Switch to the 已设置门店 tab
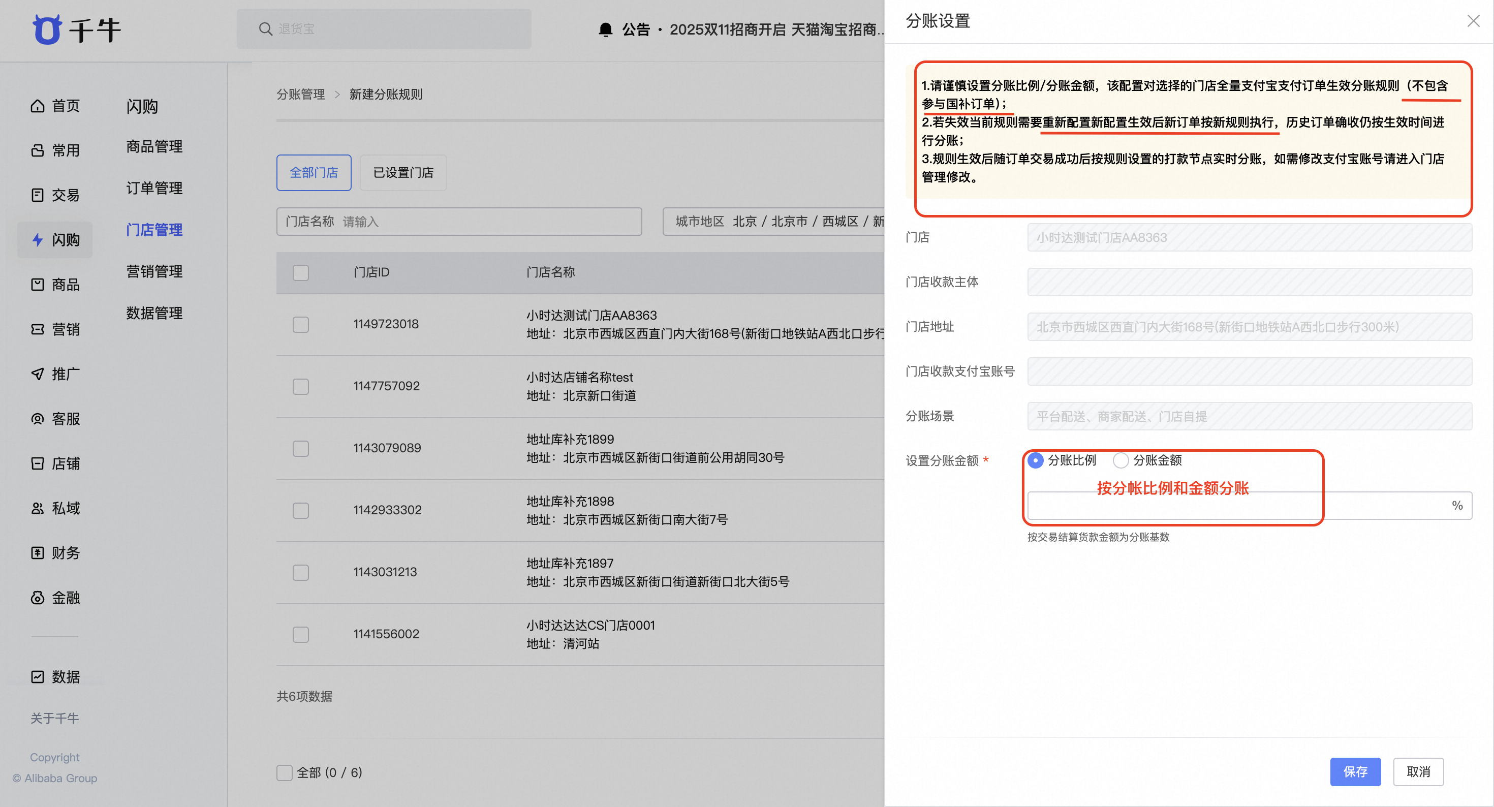Image resolution: width=1494 pixels, height=807 pixels. (x=403, y=173)
